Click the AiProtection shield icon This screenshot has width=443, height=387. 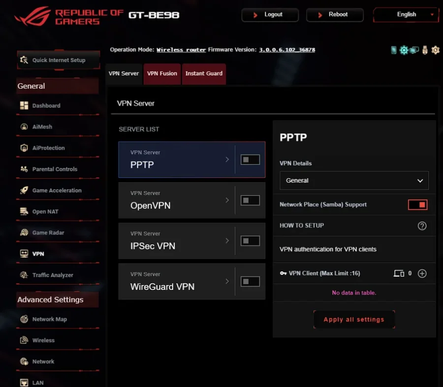pos(24,148)
